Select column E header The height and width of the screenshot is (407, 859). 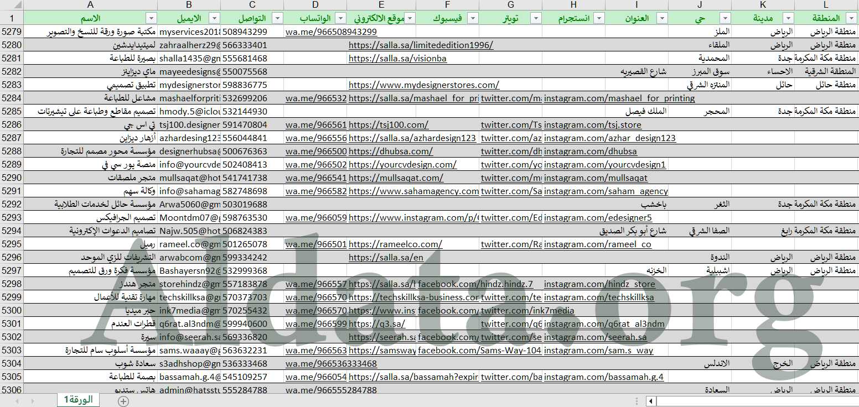(x=381, y=5)
